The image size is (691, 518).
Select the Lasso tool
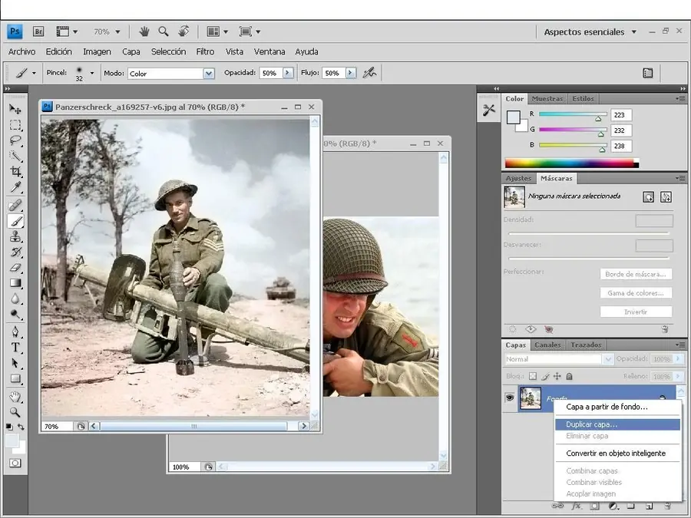pyautogui.click(x=15, y=140)
